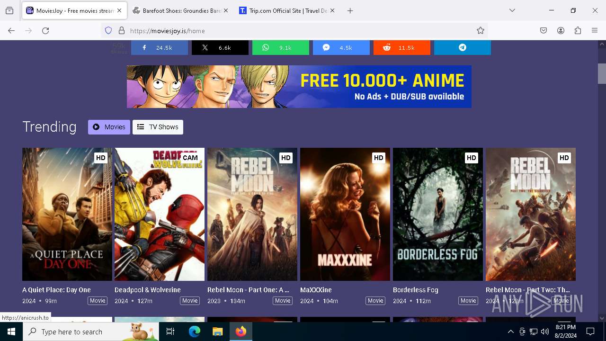Open the taskbar clock showing 8:21 PM
This screenshot has height=341, width=606.
[566, 332]
